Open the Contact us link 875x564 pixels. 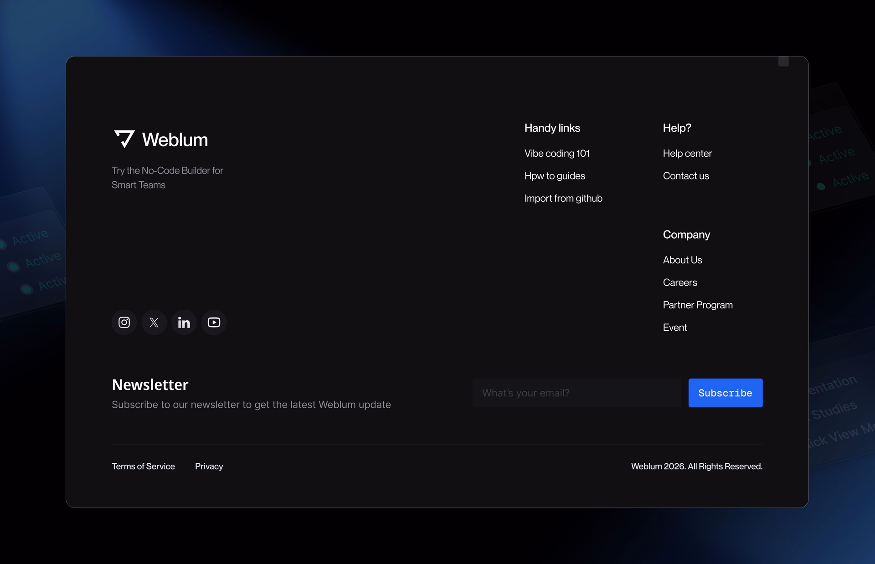[686, 176]
